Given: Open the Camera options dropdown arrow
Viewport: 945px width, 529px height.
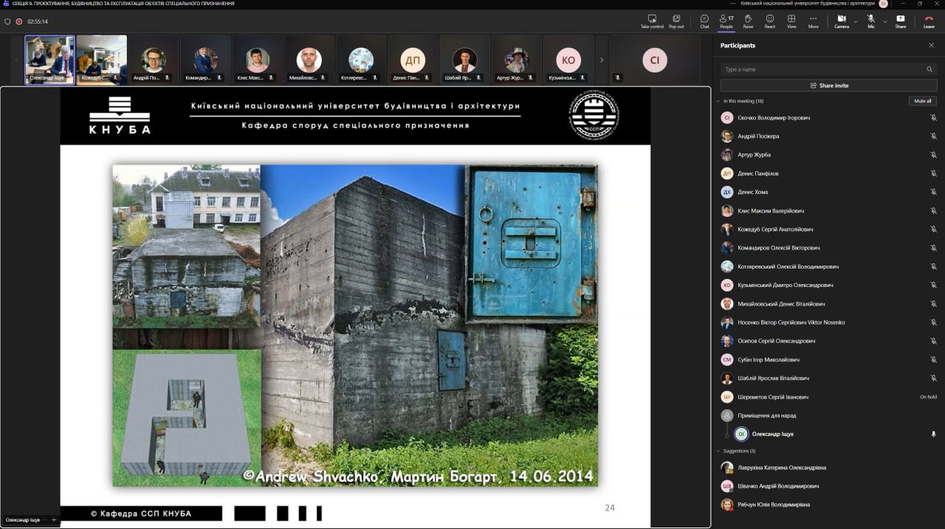Looking at the screenshot, I should pyautogui.click(x=856, y=21).
